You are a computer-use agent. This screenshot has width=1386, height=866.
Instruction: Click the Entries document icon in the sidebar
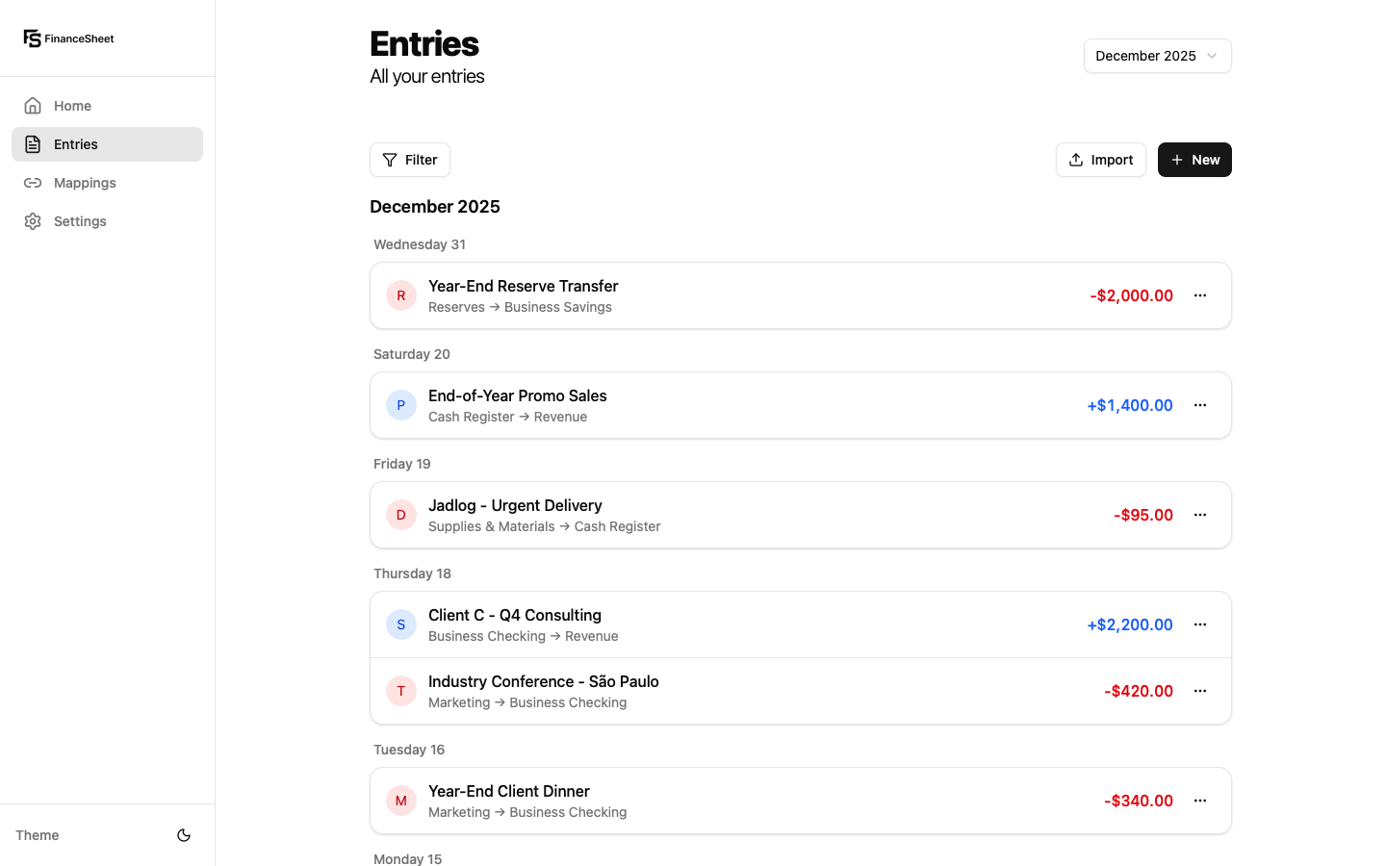[x=33, y=143]
